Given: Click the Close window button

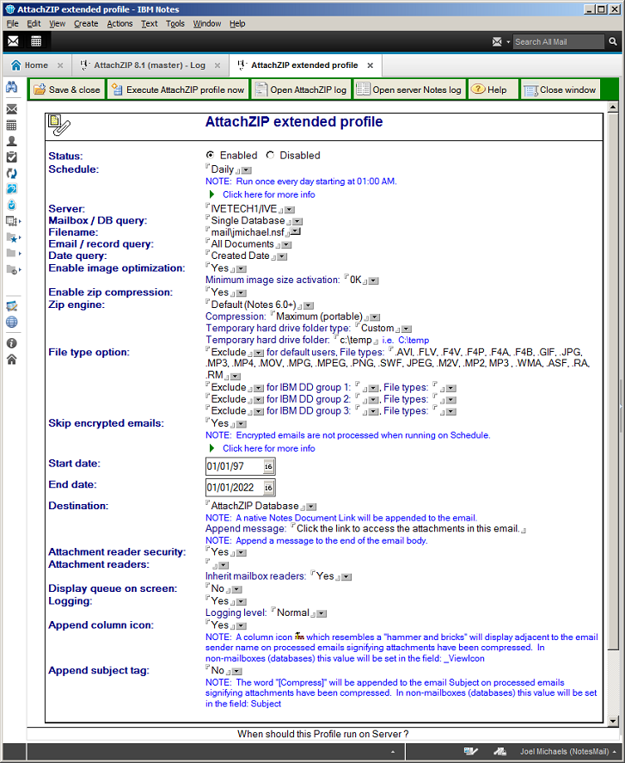Looking at the screenshot, I should 560,89.
